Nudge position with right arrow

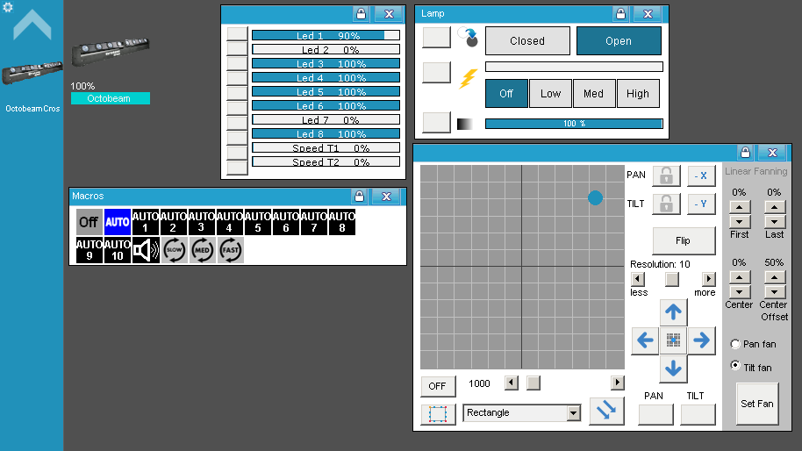tap(701, 340)
